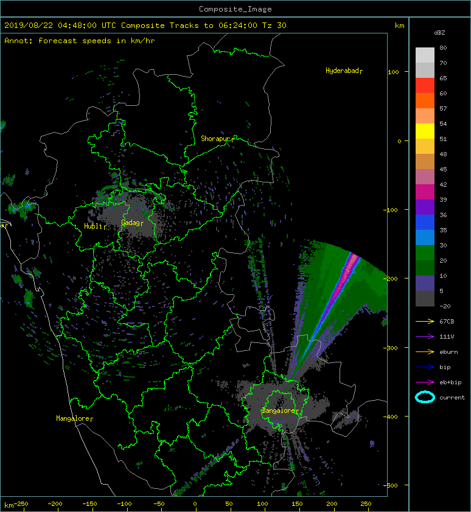Select the magenta 39-42 dBZ swatch
The image size is (471, 512).
[x=425, y=192]
